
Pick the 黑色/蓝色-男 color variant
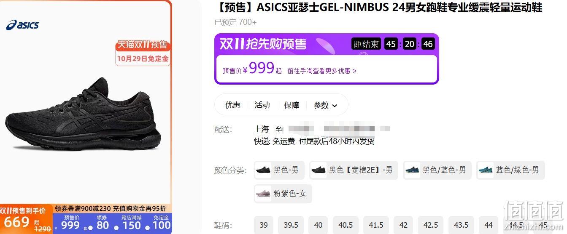point(437,170)
